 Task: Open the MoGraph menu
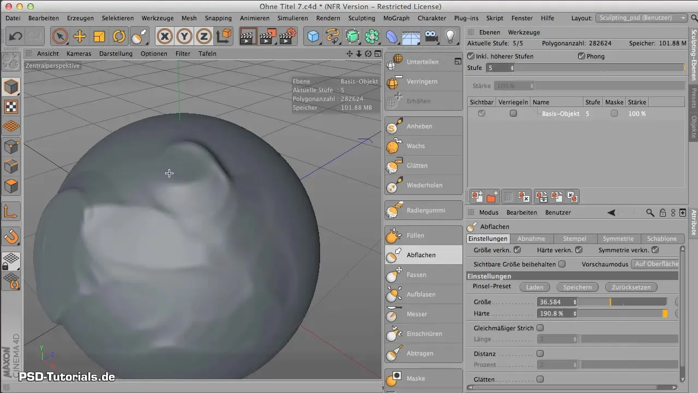click(x=396, y=18)
